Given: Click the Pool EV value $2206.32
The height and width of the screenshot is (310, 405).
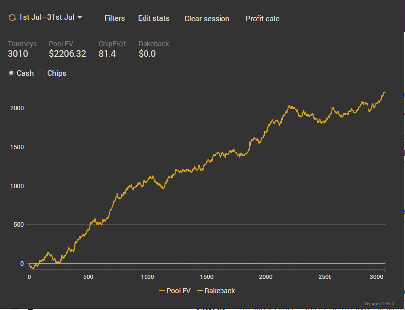Looking at the screenshot, I should (68, 54).
